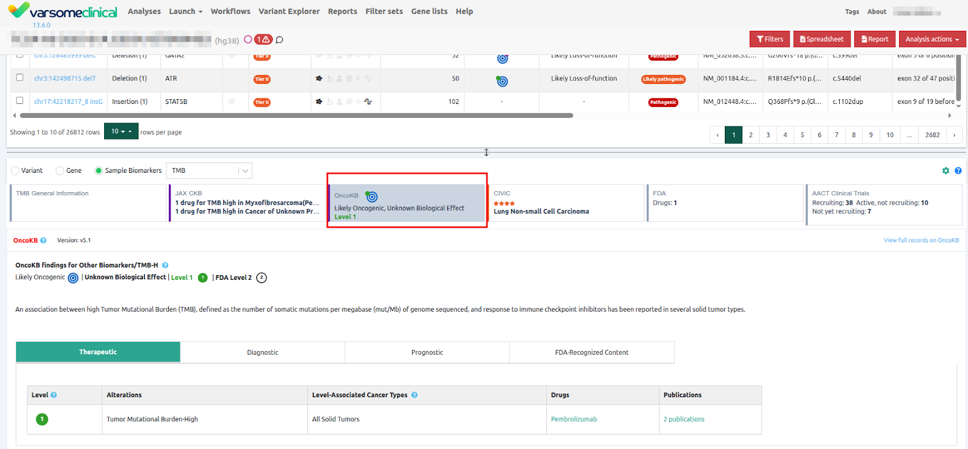
Task: Open the rows per page dropdown
Action: pos(121,132)
